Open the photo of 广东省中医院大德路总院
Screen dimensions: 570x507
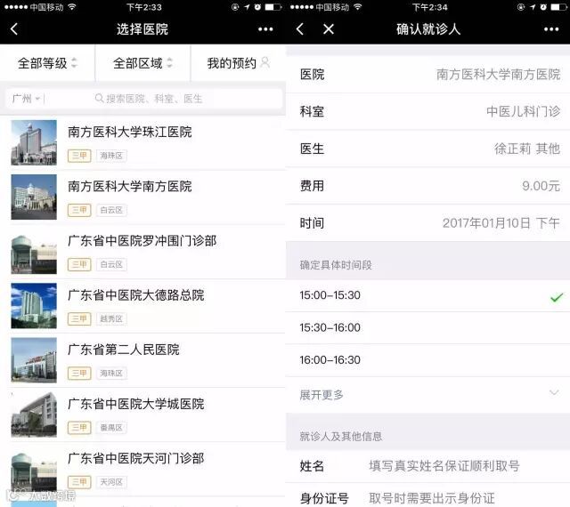click(34, 306)
